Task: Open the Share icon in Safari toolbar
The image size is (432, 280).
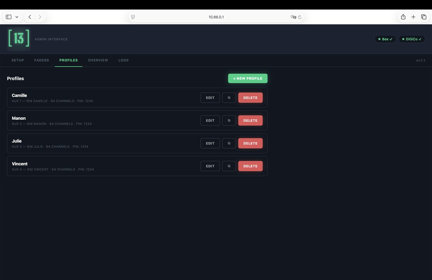Action: [403, 17]
